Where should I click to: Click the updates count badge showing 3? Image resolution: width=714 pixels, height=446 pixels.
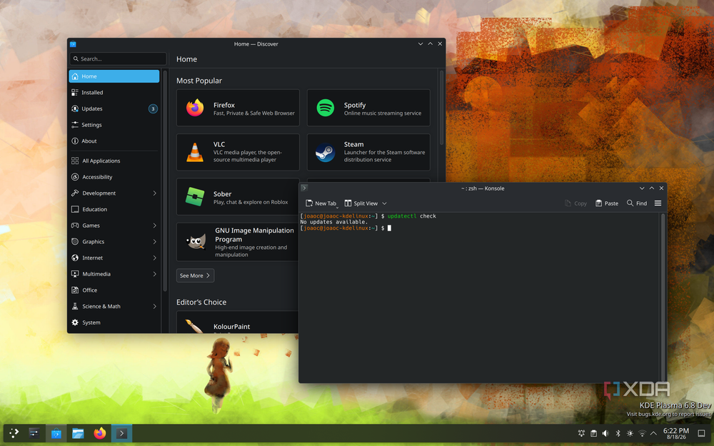coord(153,108)
